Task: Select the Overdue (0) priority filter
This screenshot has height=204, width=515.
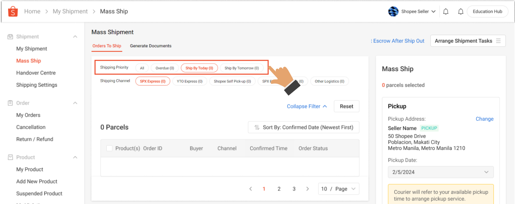Action: coord(165,68)
